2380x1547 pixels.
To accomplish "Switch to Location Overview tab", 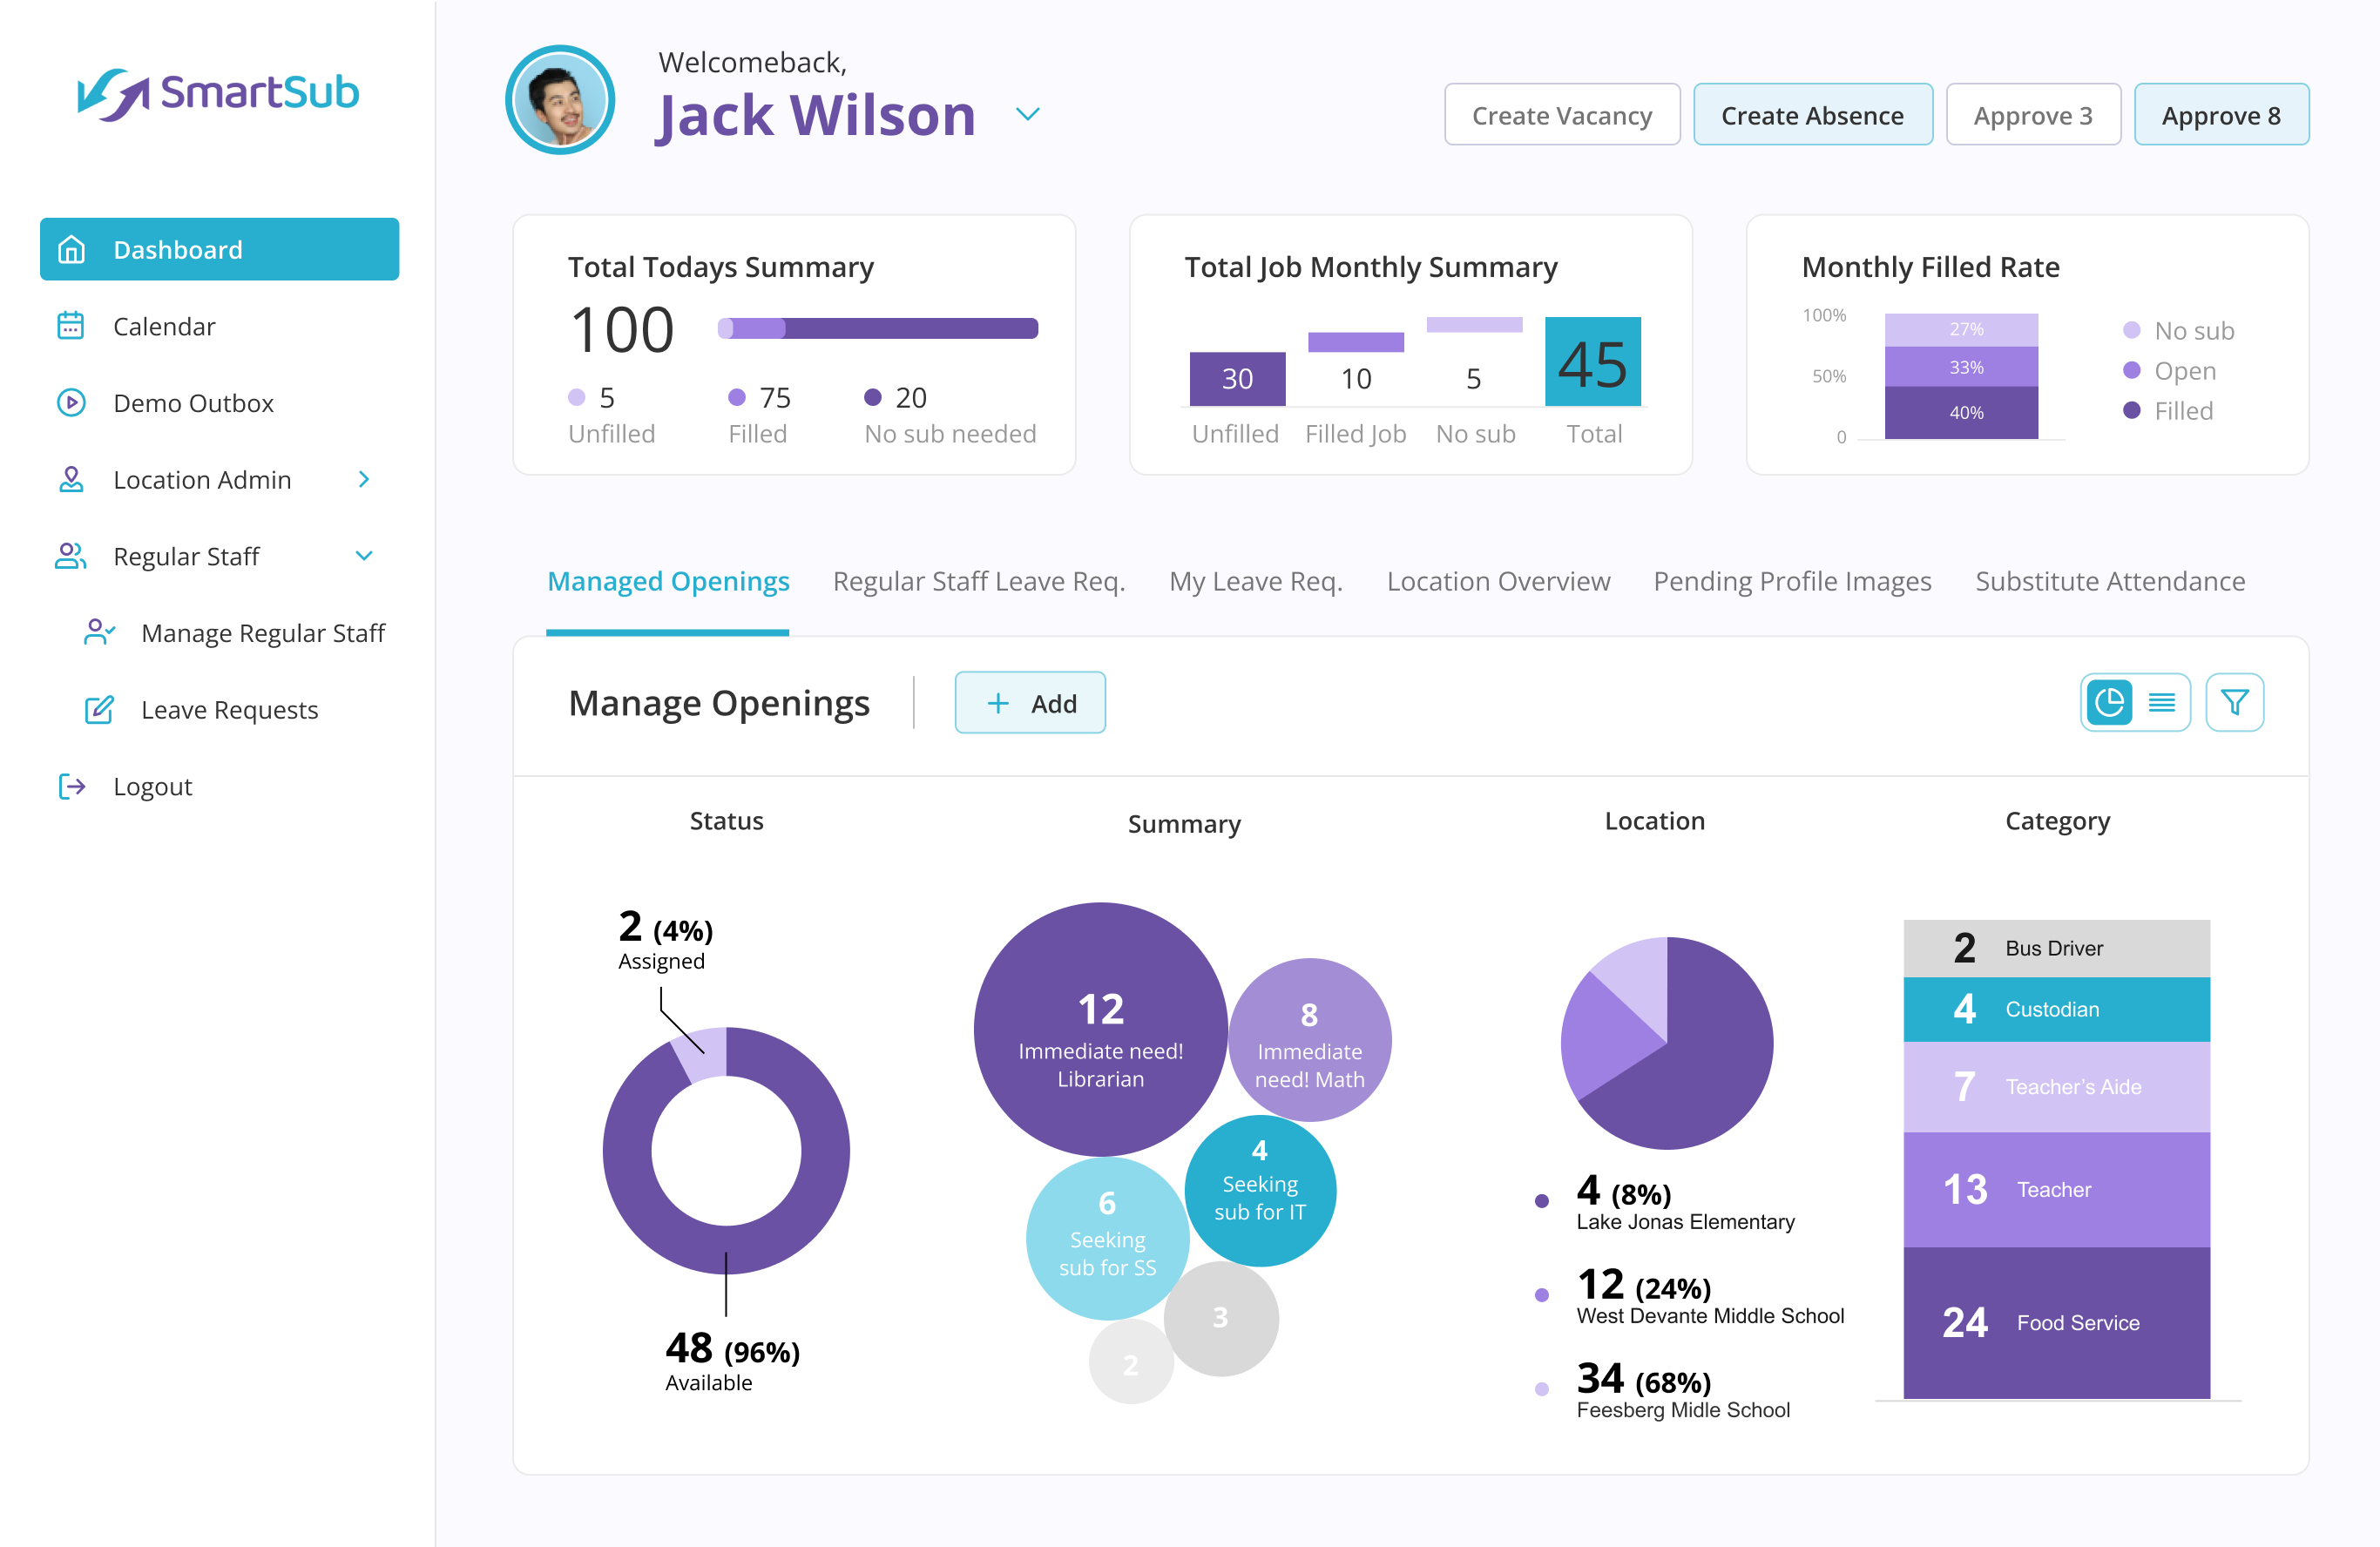I will tap(1497, 581).
